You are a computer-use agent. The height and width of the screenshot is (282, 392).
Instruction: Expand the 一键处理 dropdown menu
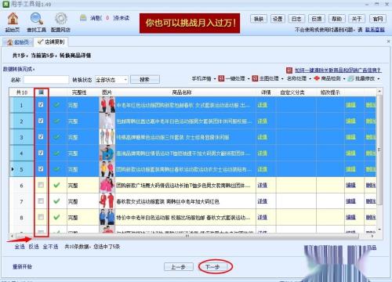(249, 78)
